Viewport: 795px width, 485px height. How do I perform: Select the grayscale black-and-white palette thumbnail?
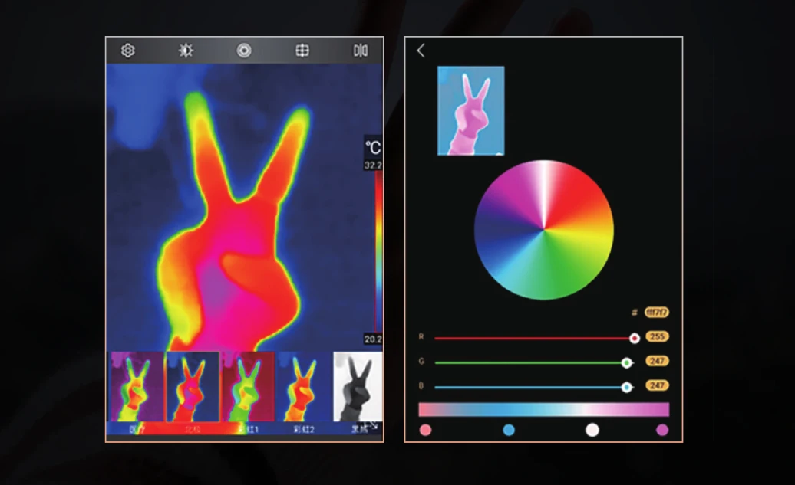[358, 386]
